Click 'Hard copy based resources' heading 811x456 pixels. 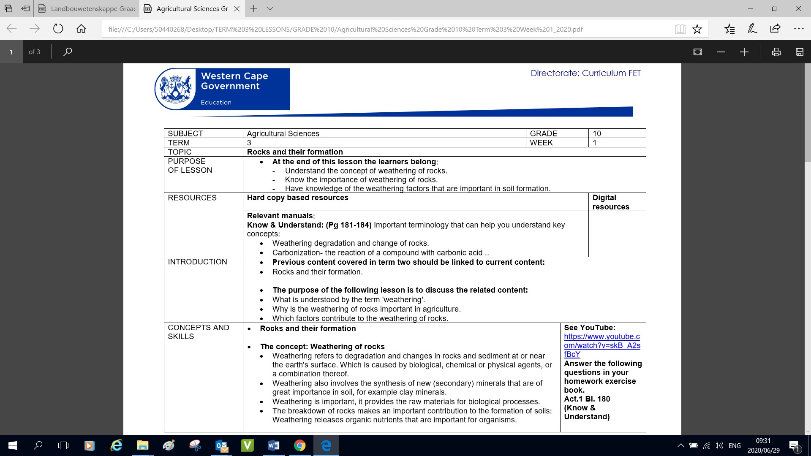click(x=298, y=198)
